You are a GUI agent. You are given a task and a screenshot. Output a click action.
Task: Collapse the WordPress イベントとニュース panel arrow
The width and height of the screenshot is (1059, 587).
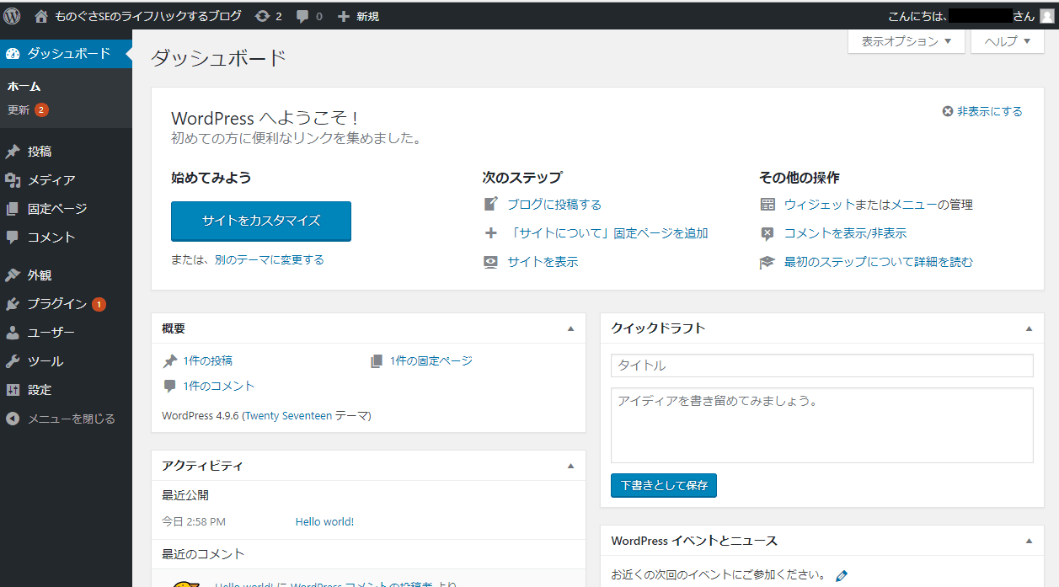[1029, 541]
